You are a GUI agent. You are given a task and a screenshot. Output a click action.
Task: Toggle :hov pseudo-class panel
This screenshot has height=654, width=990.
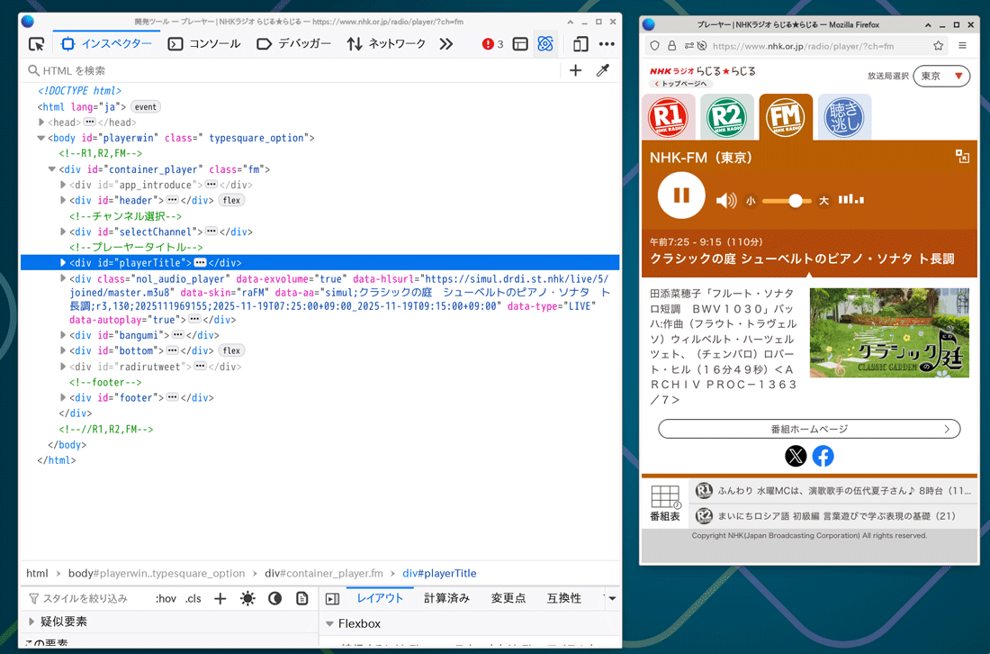[166, 598]
